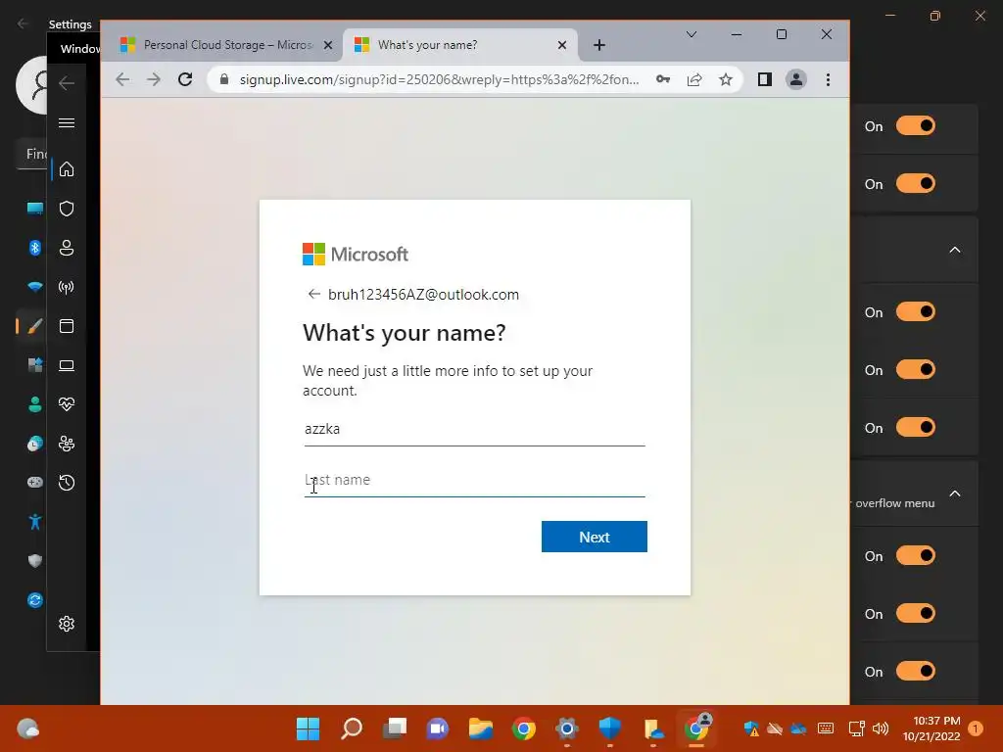Turn off the topmost On toggle in Settings
The width and height of the screenshot is (1003, 752).
(916, 126)
